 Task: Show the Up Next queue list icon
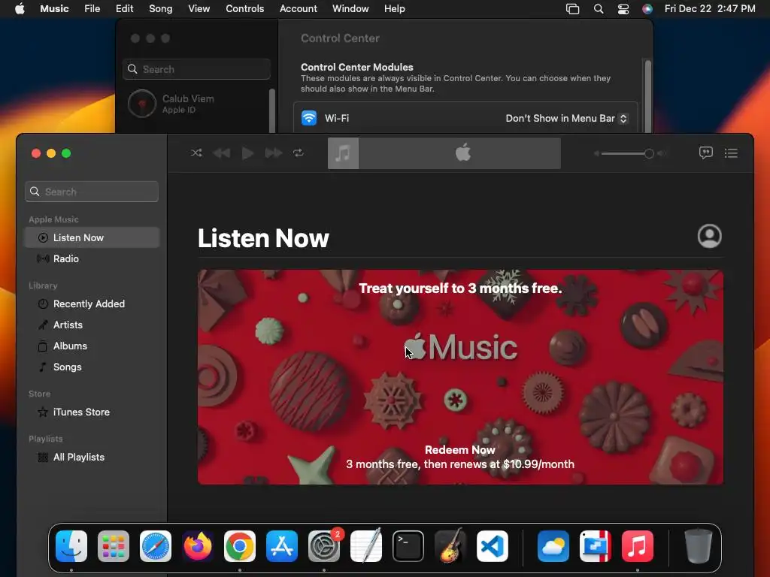click(731, 153)
